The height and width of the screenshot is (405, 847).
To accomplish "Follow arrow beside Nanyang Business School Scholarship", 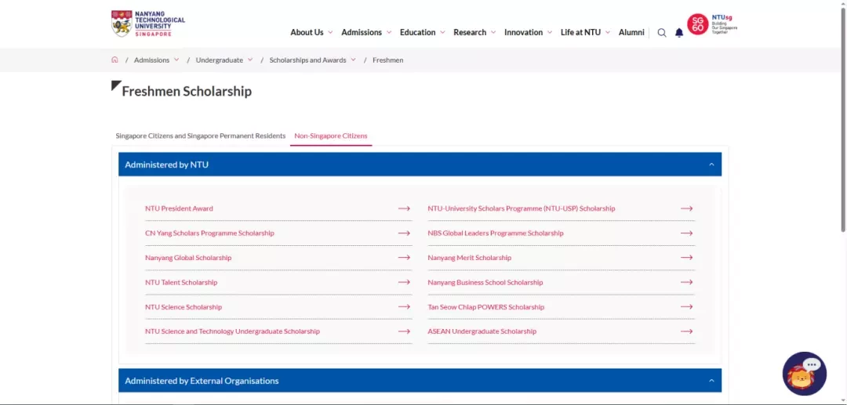I will coord(686,282).
